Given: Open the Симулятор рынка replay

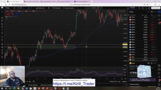Looking at the screenshot, I should point(68,8).
